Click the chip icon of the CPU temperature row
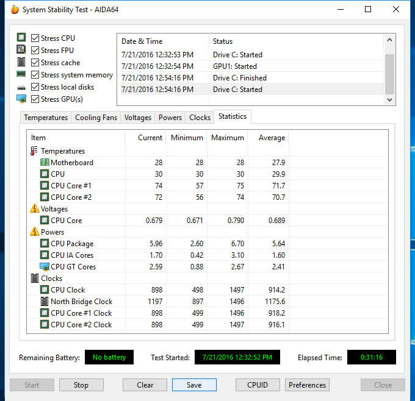 click(x=45, y=174)
